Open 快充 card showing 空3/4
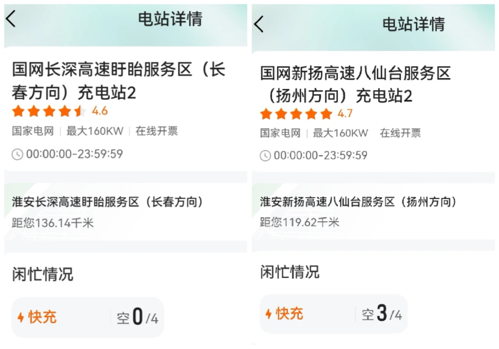 point(333,314)
